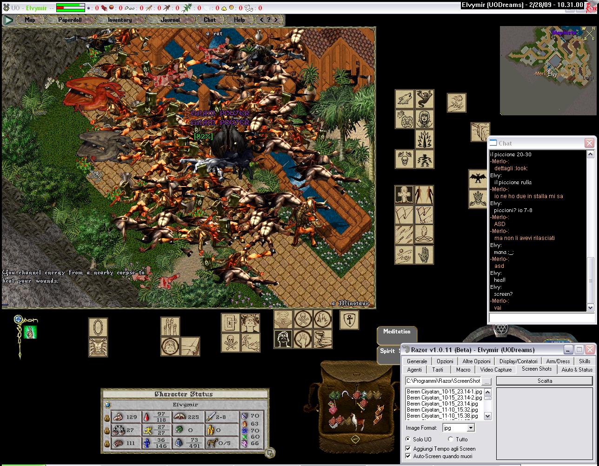Cast the howling wolf spell icon

click(404, 99)
